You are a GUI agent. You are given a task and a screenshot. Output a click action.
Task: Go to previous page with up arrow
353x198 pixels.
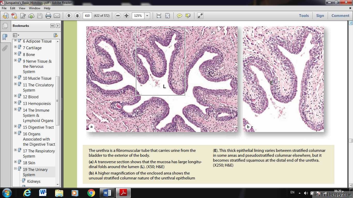tap(69, 16)
